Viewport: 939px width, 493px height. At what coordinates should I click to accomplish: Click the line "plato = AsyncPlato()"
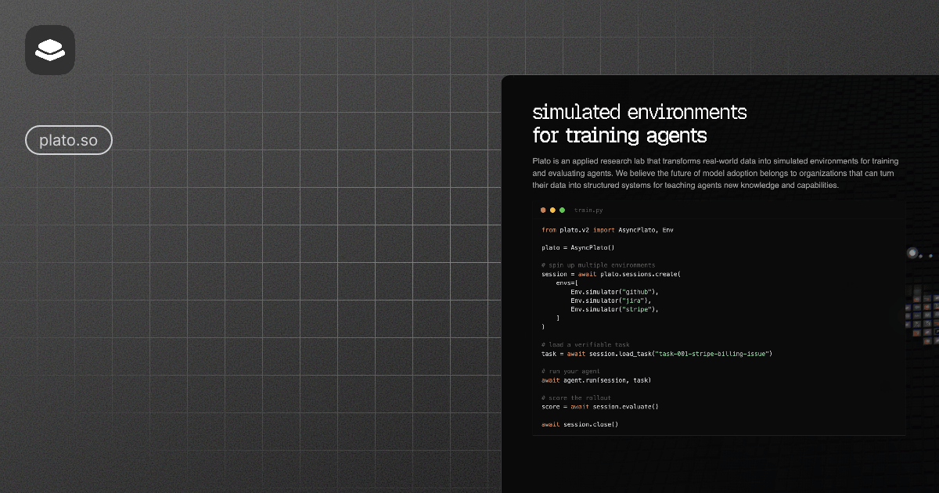click(x=578, y=248)
